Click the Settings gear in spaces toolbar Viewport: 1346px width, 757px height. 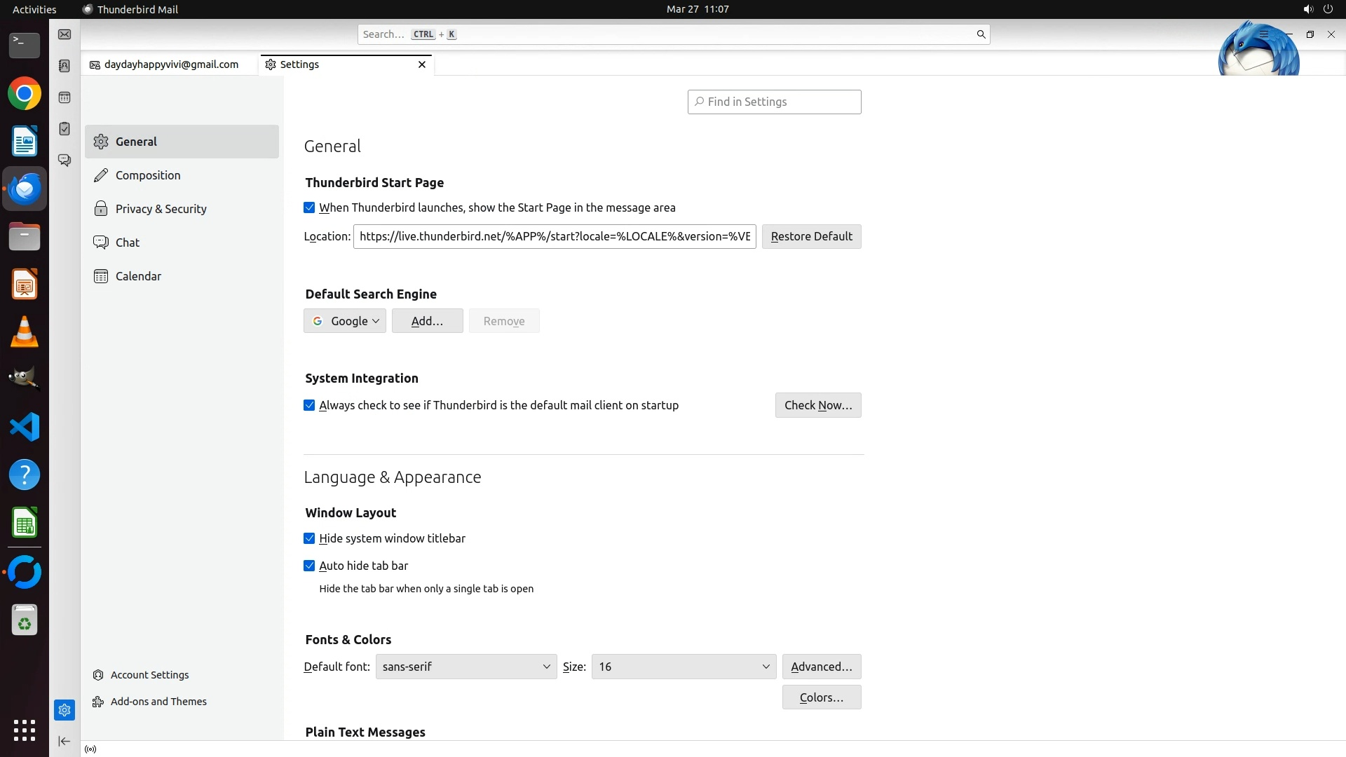click(64, 710)
